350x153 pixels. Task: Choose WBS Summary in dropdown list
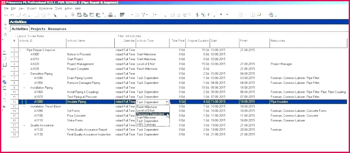click(153, 125)
